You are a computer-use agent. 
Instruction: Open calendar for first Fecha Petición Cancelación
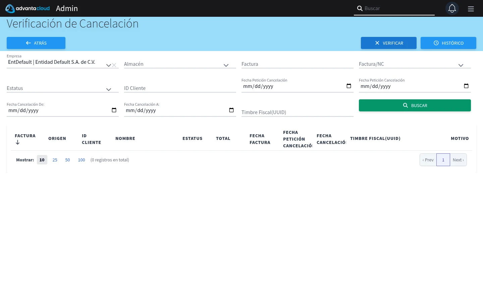click(x=349, y=86)
